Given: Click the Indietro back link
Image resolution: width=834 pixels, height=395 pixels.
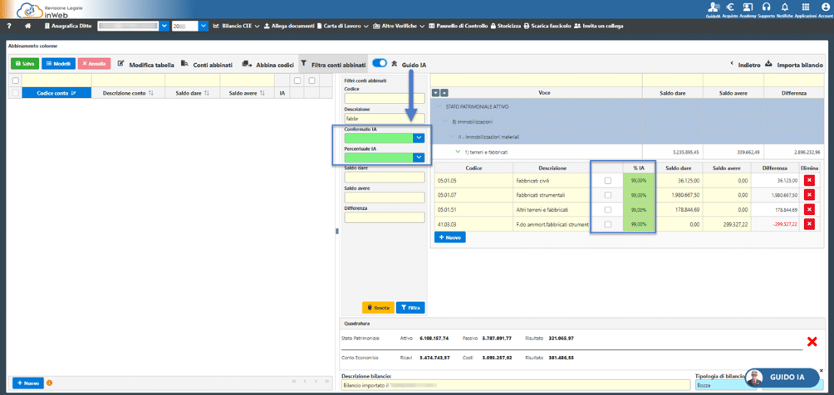Looking at the screenshot, I should tap(744, 64).
